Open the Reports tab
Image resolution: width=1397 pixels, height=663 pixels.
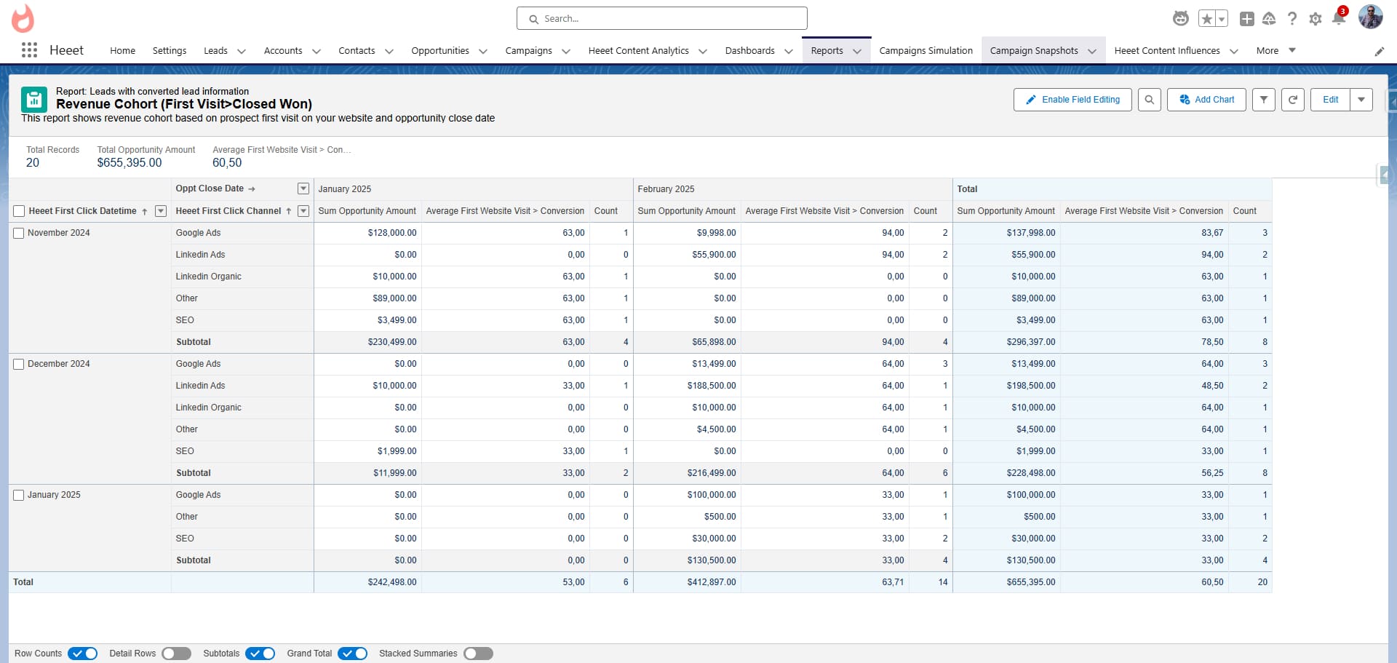tap(827, 50)
